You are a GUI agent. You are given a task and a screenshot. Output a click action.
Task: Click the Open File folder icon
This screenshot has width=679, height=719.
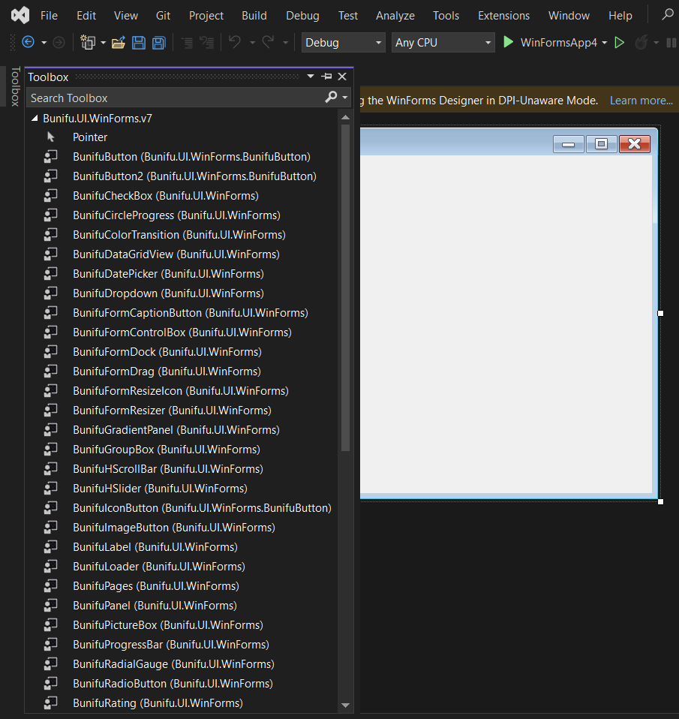click(x=119, y=43)
